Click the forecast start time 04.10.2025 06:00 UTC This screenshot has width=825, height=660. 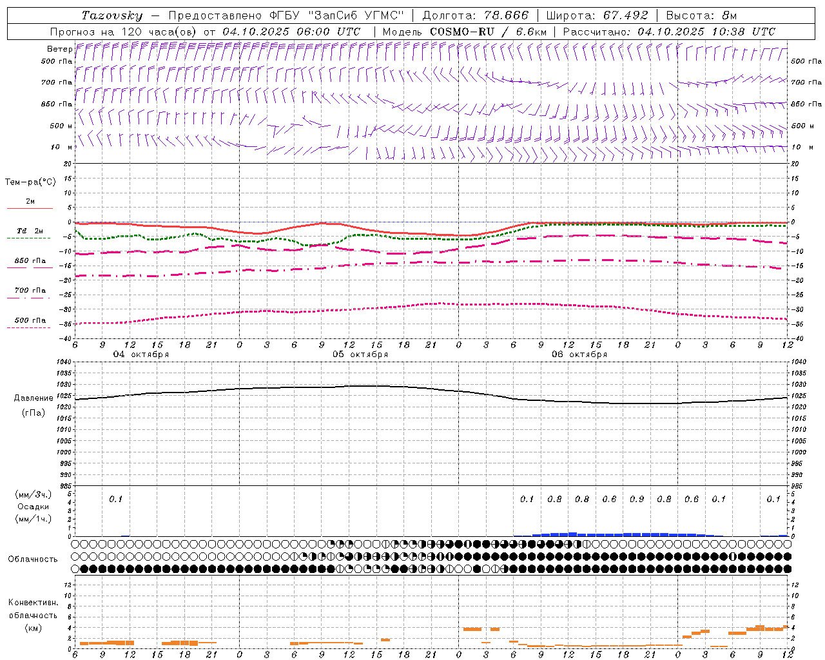point(291,32)
